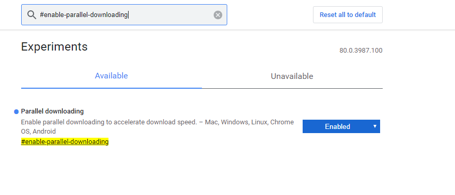This screenshot has height=195, width=455.
Task: Switch to the Unavailable tab
Action: click(292, 76)
